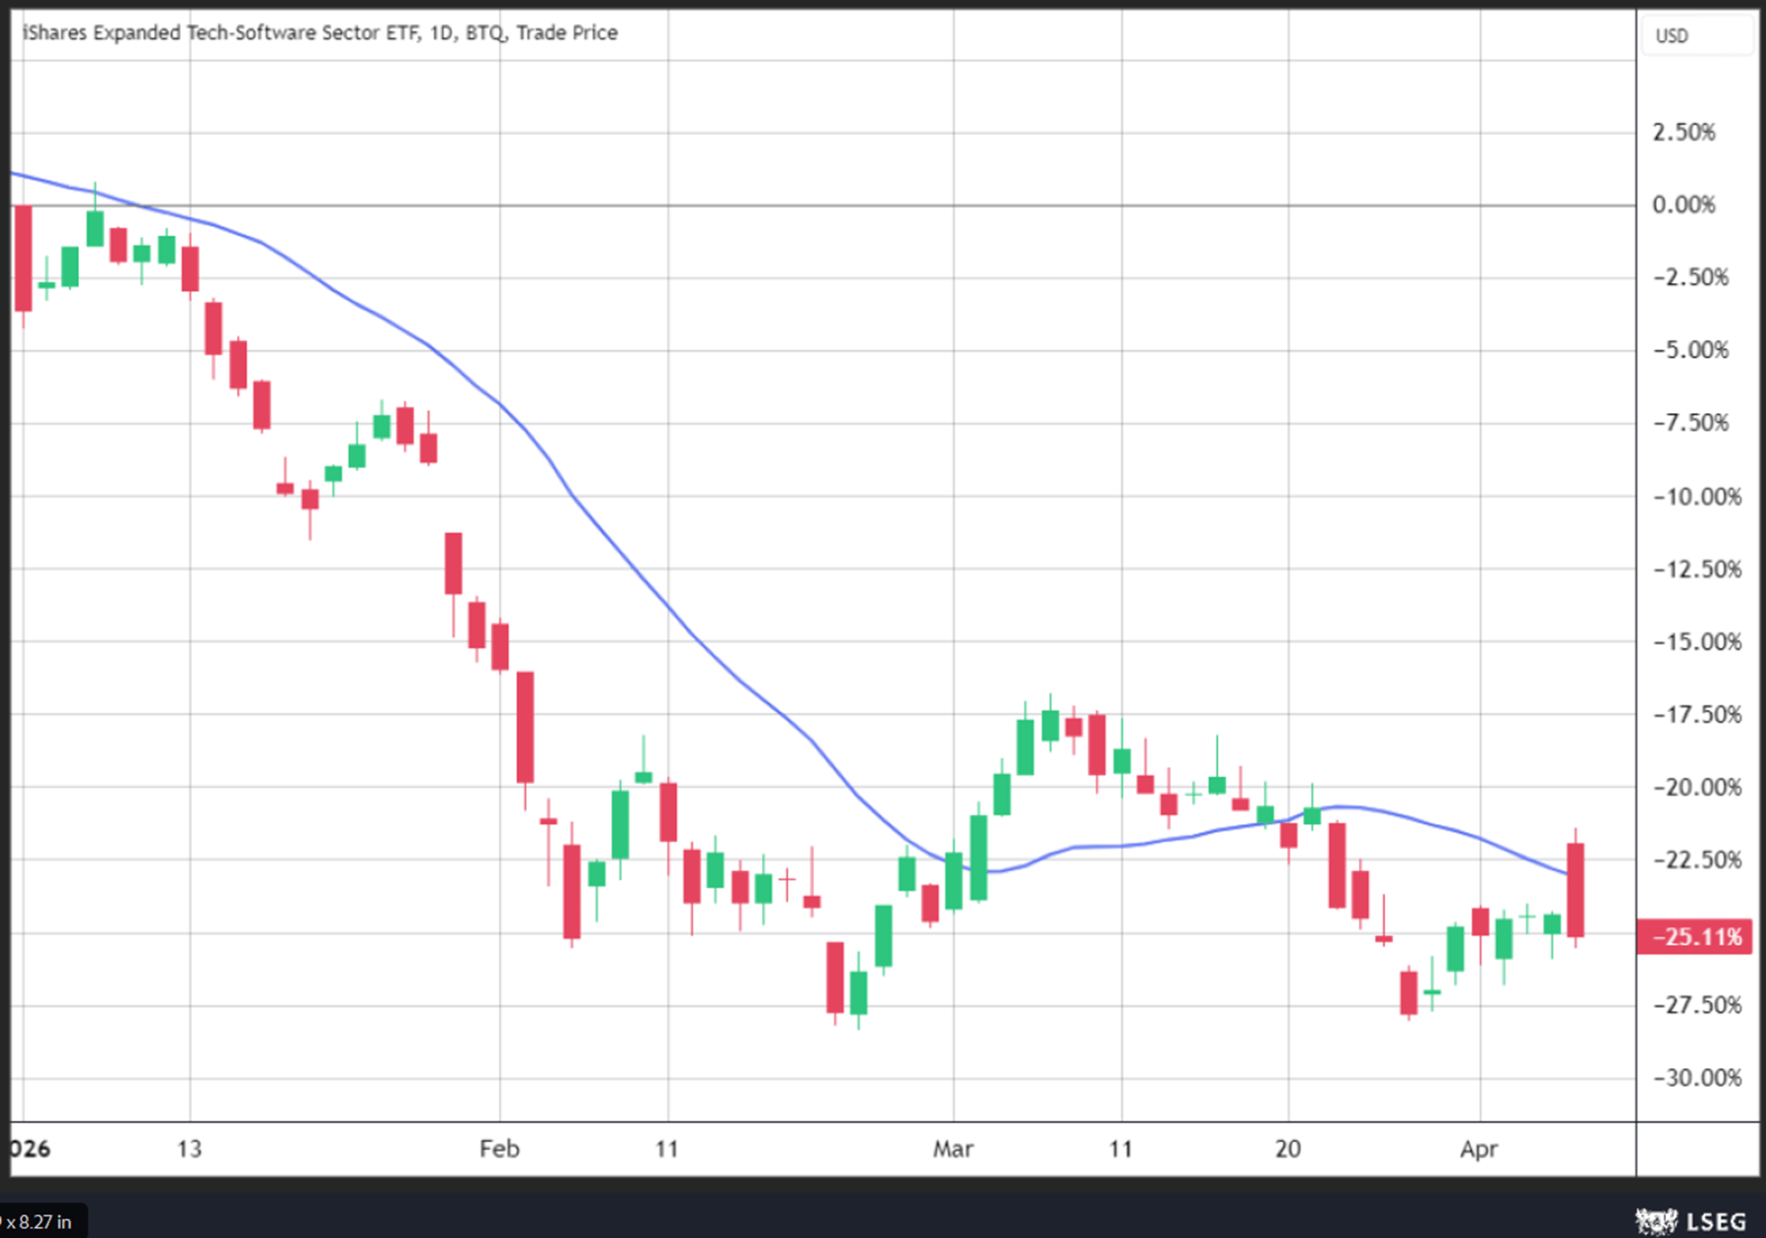This screenshot has height=1238, width=1766.
Task: Click the '1D' interval text in the title
Action: tap(441, 33)
